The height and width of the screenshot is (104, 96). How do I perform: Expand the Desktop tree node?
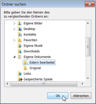(x=15, y=29)
